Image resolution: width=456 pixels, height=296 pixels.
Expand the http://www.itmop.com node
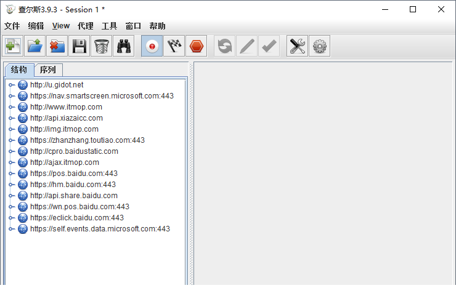pyautogui.click(x=11, y=107)
